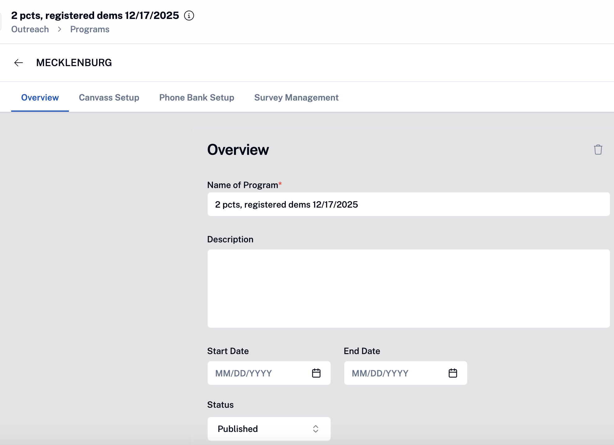The width and height of the screenshot is (614, 445).
Task: Click the Status up-down chevron icon
Action: (315, 429)
